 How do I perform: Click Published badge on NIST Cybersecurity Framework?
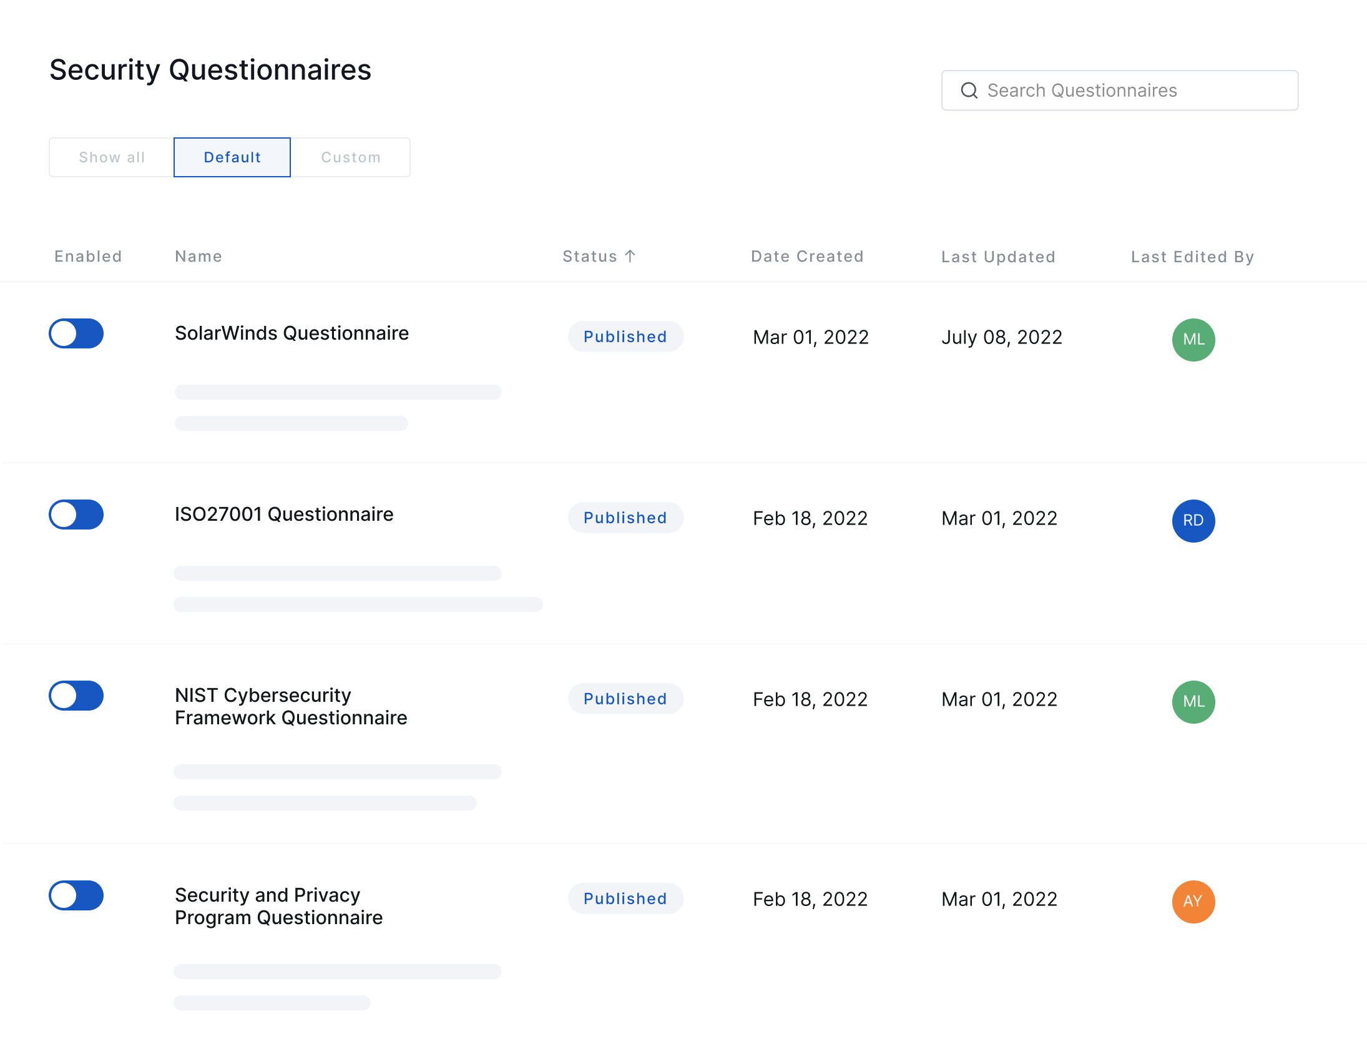coord(624,699)
